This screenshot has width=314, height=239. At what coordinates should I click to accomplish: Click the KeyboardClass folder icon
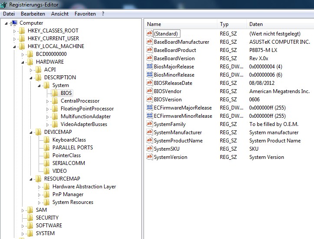pyautogui.click(x=46, y=140)
